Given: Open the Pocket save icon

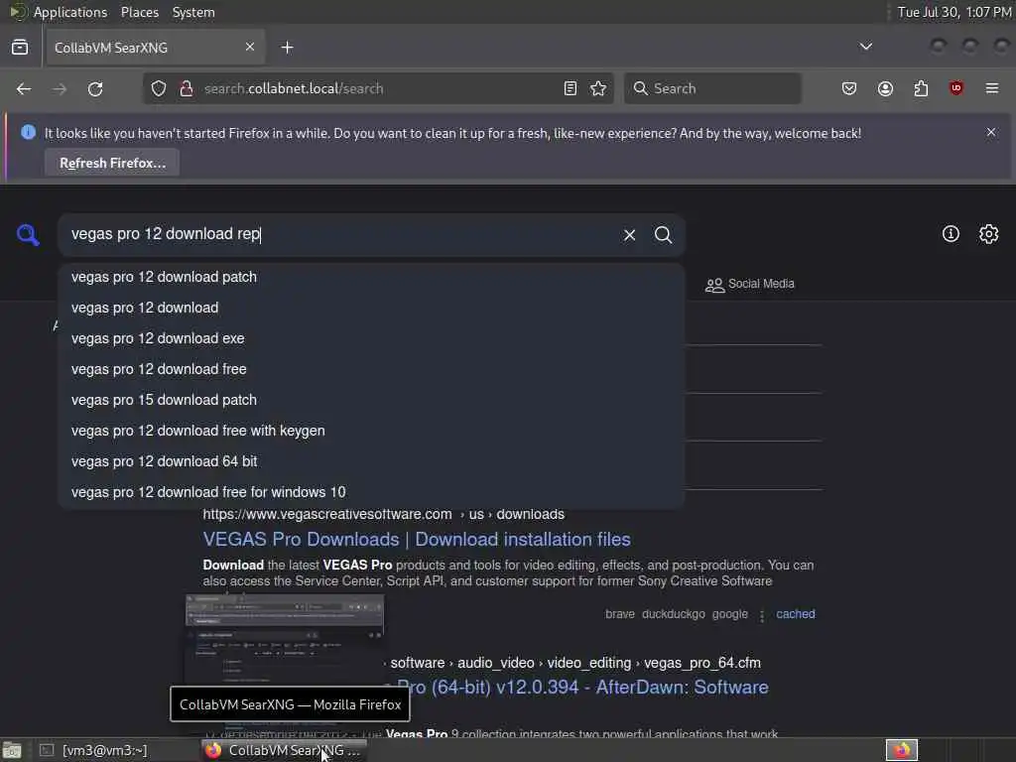Looking at the screenshot, I should [849, 88].
